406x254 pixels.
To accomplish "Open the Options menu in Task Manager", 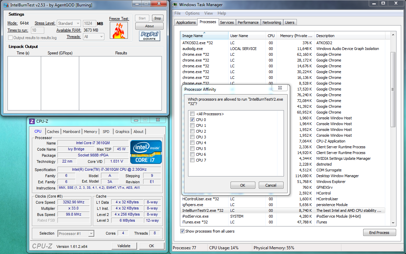I will [192, 13].
